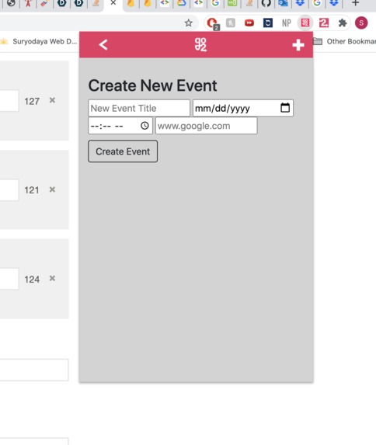Focus the New Event Title field
376x445 pixels.
139,108
